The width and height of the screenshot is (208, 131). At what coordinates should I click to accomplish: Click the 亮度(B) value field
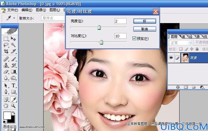(x=120, y=21)
